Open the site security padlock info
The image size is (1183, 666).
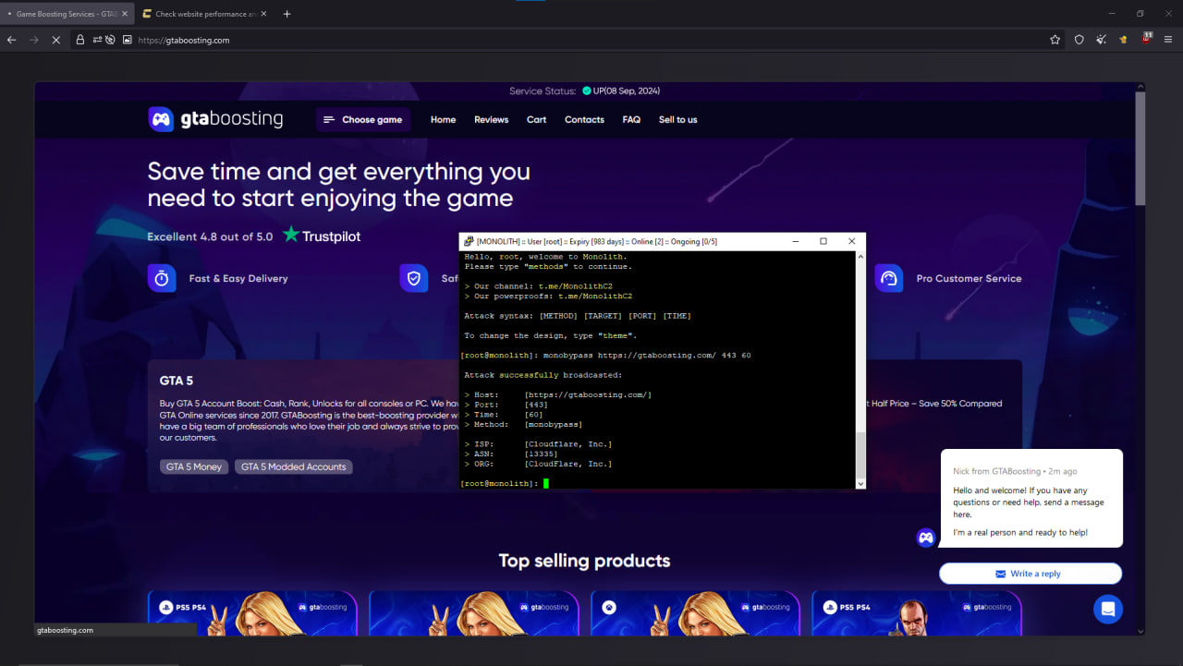click(80, 40)
